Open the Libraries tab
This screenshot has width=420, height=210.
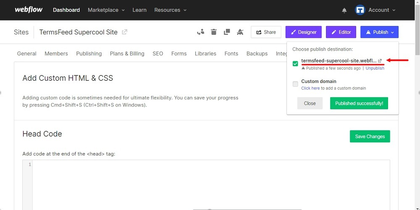205,54
